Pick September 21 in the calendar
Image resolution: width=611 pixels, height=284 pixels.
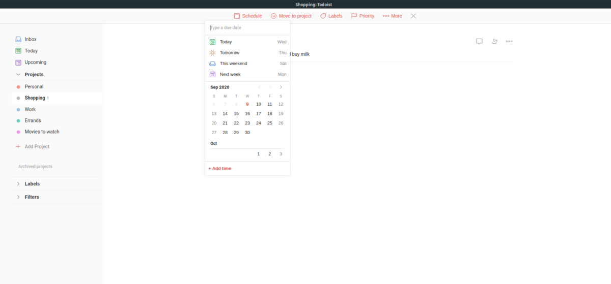pyautogui.click(x=225, y=123)
